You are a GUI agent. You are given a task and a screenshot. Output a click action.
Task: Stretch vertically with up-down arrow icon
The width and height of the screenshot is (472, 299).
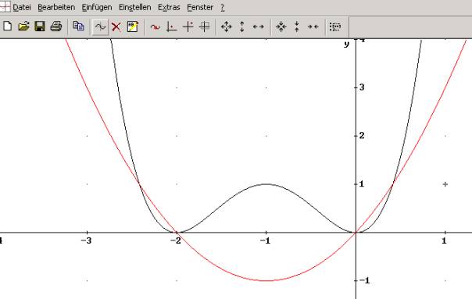[x=242, y=27]
